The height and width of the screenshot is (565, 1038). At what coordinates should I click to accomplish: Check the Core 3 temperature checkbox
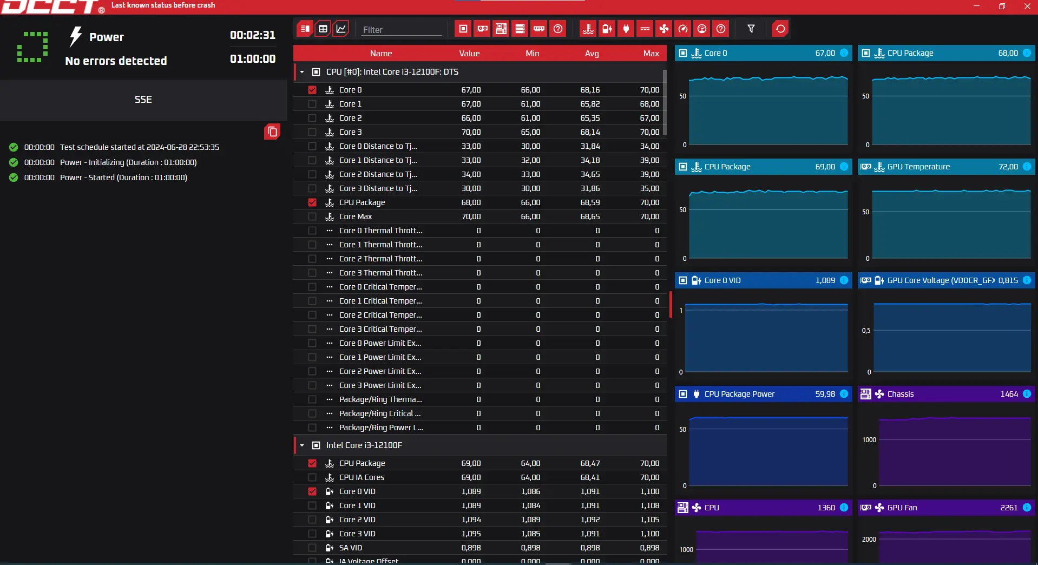click(x=312, y=132)
